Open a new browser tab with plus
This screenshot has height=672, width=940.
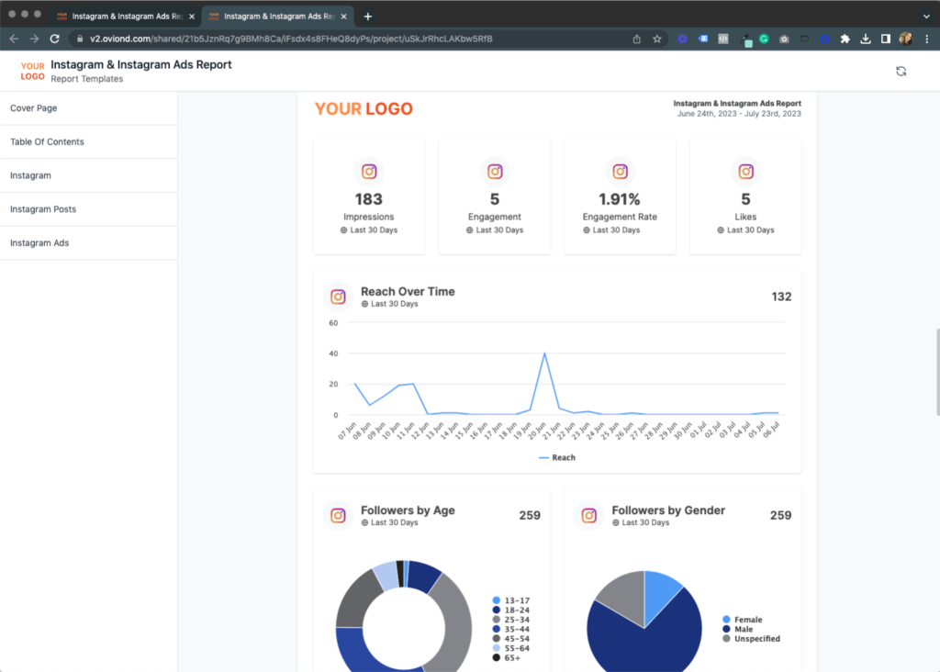pyautogui.click(x=367, y=17)
